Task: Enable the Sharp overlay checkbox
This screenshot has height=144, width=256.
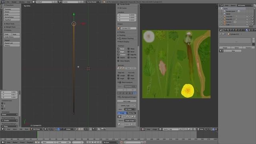Action: (128, 49)
